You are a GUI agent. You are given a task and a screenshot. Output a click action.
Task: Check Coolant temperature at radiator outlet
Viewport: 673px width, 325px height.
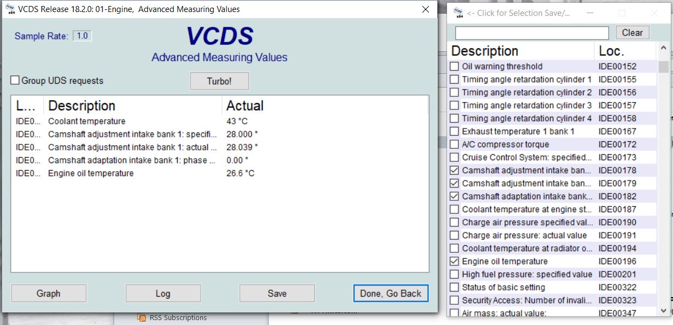pos(454,248)
